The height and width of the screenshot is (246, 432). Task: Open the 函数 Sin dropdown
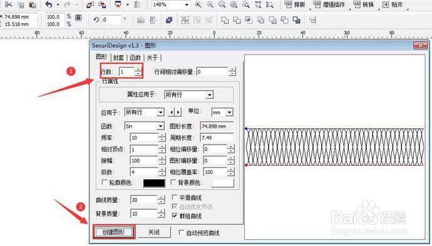click(x=160, y=126)
